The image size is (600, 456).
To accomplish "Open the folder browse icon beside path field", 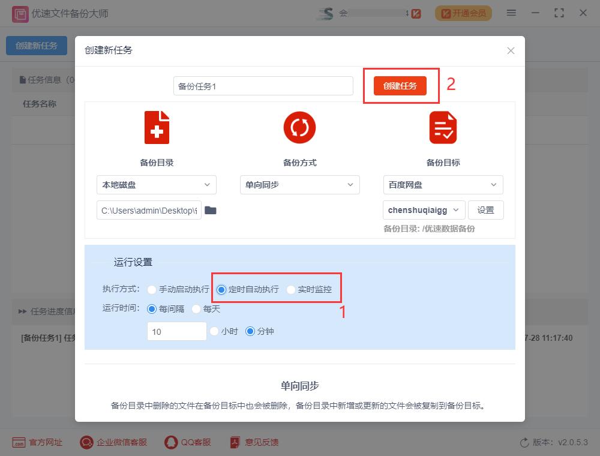I will 210,209.
